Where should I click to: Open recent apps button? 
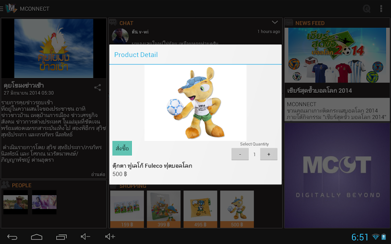pos(62,237)
